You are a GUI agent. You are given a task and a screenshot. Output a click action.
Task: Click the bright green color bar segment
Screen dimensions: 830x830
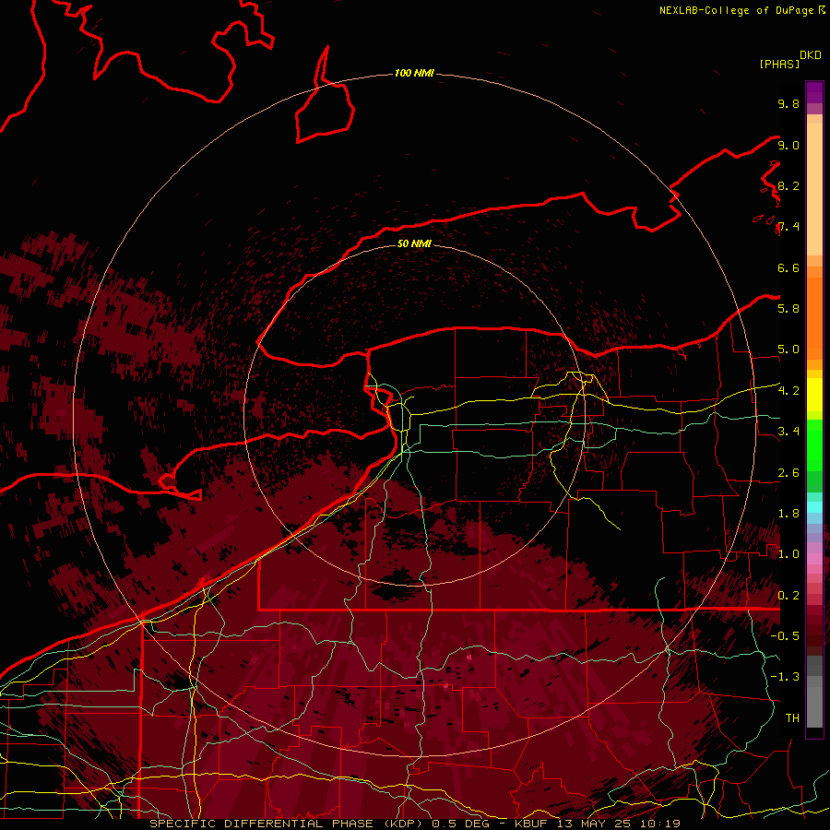(814, 445)
